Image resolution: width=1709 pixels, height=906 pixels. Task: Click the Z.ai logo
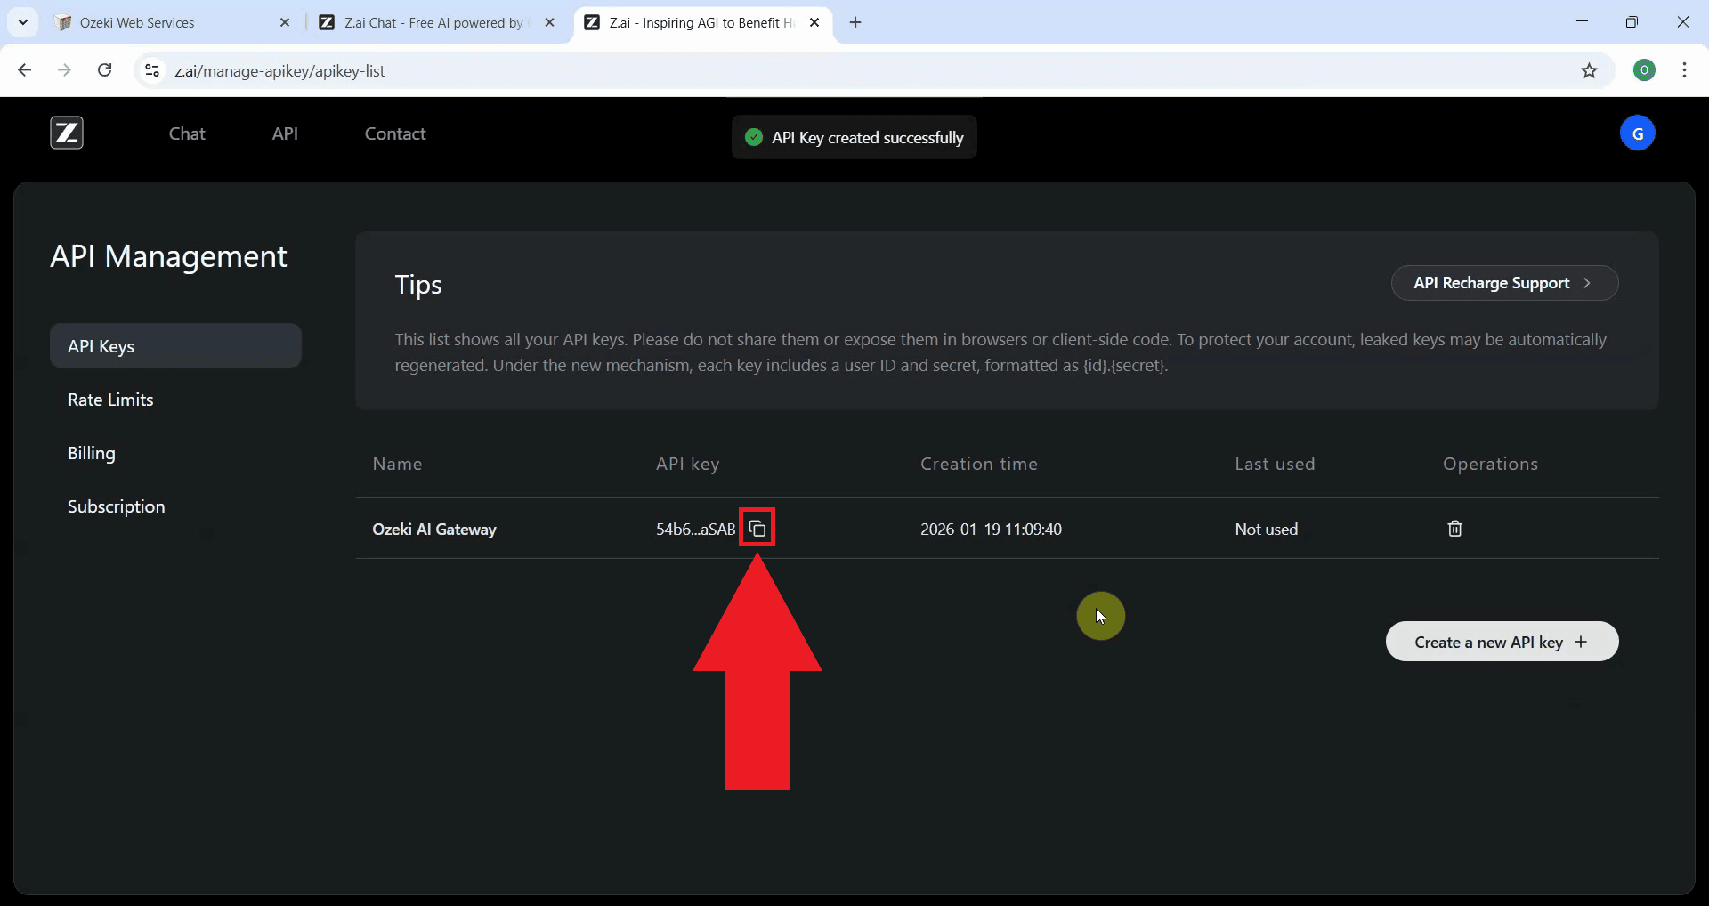(66, 133)
